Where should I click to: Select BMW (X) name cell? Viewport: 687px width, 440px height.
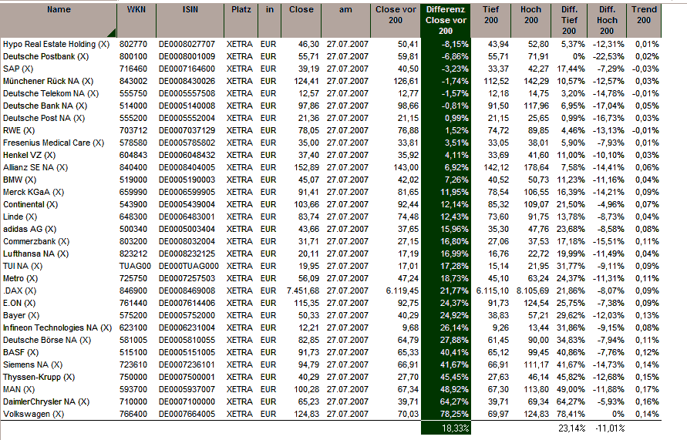click(x=20, y=180)
